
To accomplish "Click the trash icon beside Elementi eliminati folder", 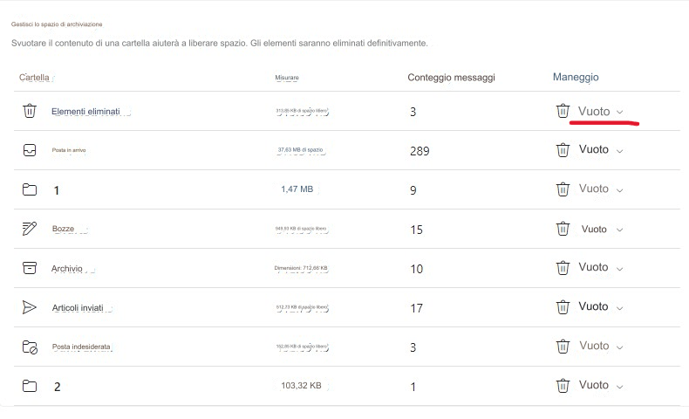I will click(30, 111).
